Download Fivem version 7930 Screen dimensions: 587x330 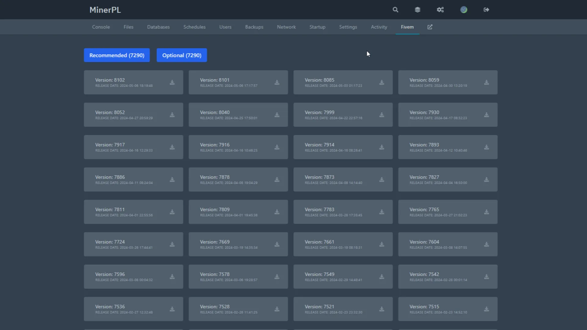486,115
